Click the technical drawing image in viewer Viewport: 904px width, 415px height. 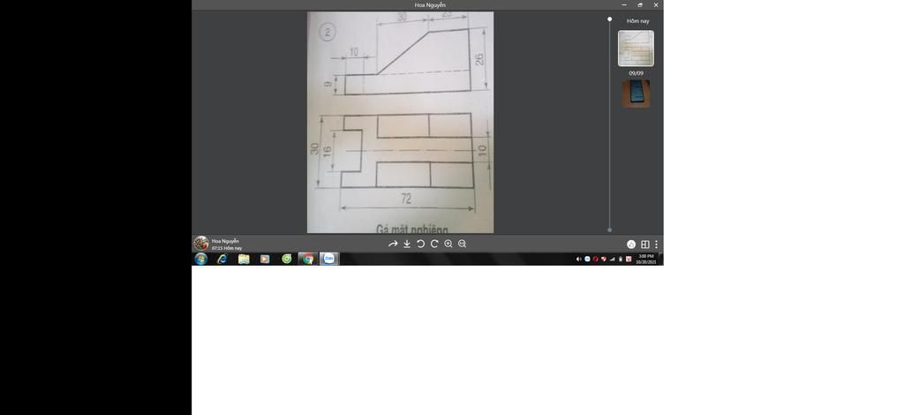click(400, 122)
